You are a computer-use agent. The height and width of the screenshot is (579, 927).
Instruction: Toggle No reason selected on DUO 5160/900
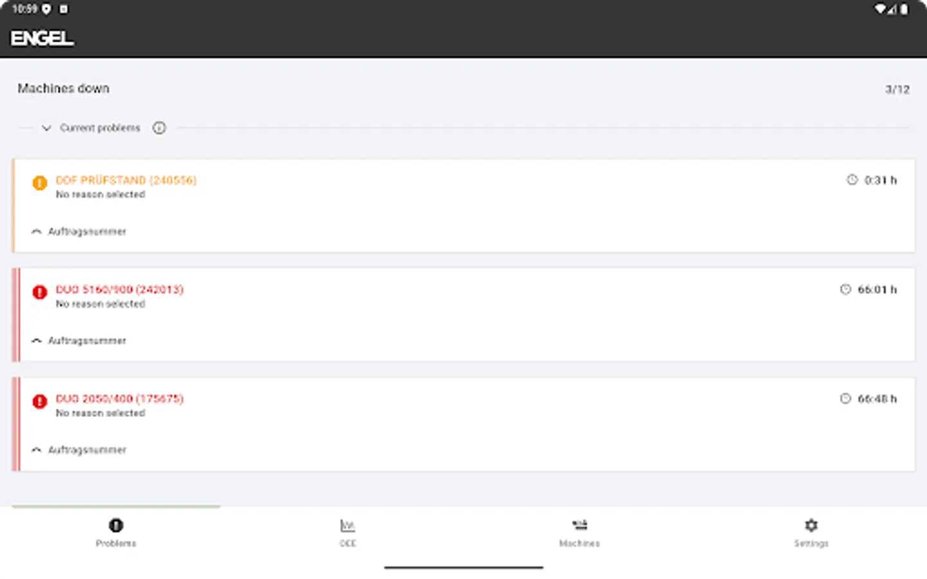(100, 304)
